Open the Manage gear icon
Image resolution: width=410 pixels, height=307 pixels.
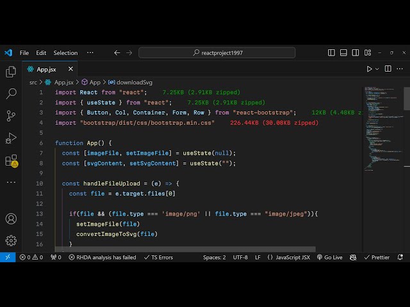[11, 240]
